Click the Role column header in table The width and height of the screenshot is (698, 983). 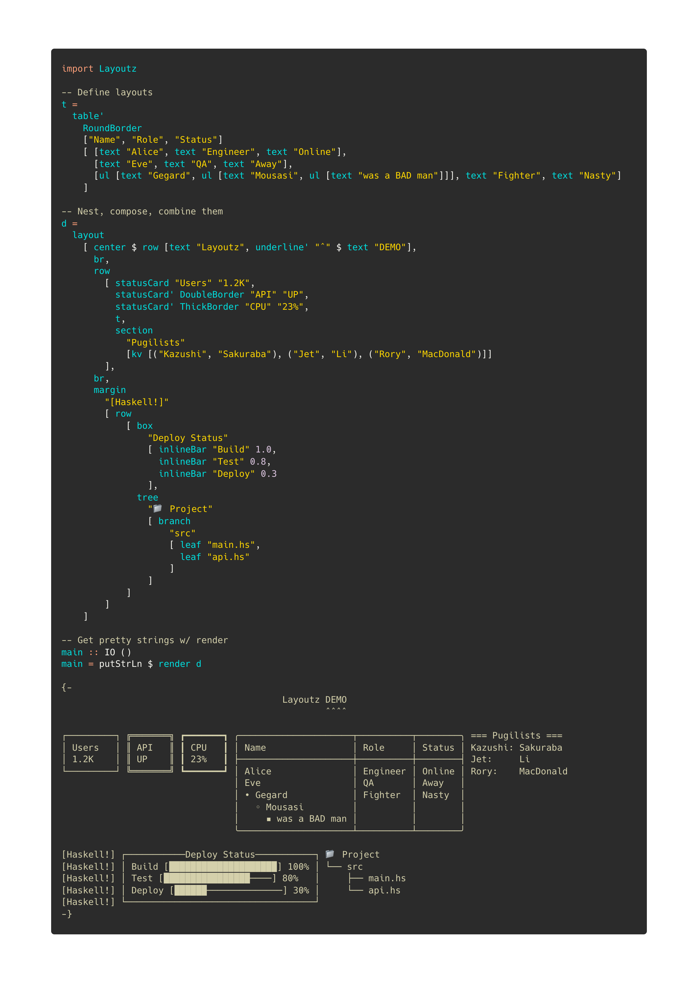pyautogui.click(x=373, y=748)
